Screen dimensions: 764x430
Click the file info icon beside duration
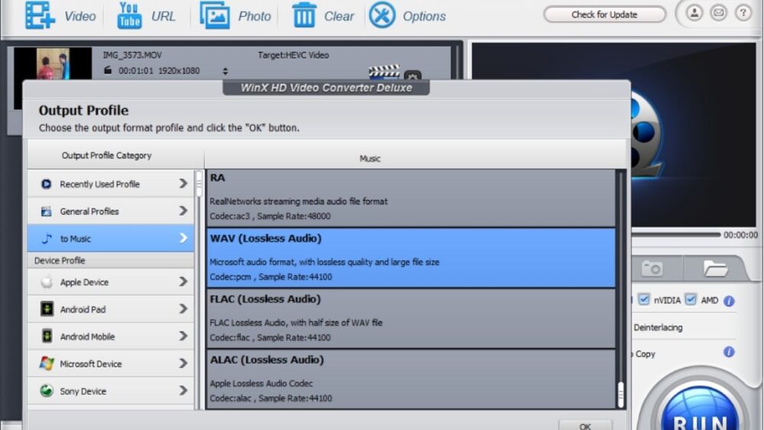pos(108,70)
